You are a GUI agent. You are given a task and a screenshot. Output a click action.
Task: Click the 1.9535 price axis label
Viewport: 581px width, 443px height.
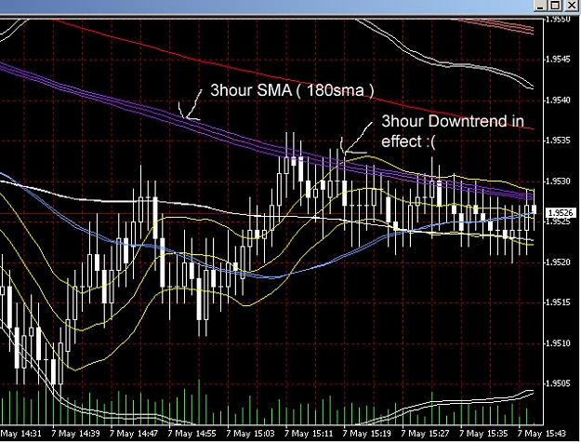(x=558, y=141)
